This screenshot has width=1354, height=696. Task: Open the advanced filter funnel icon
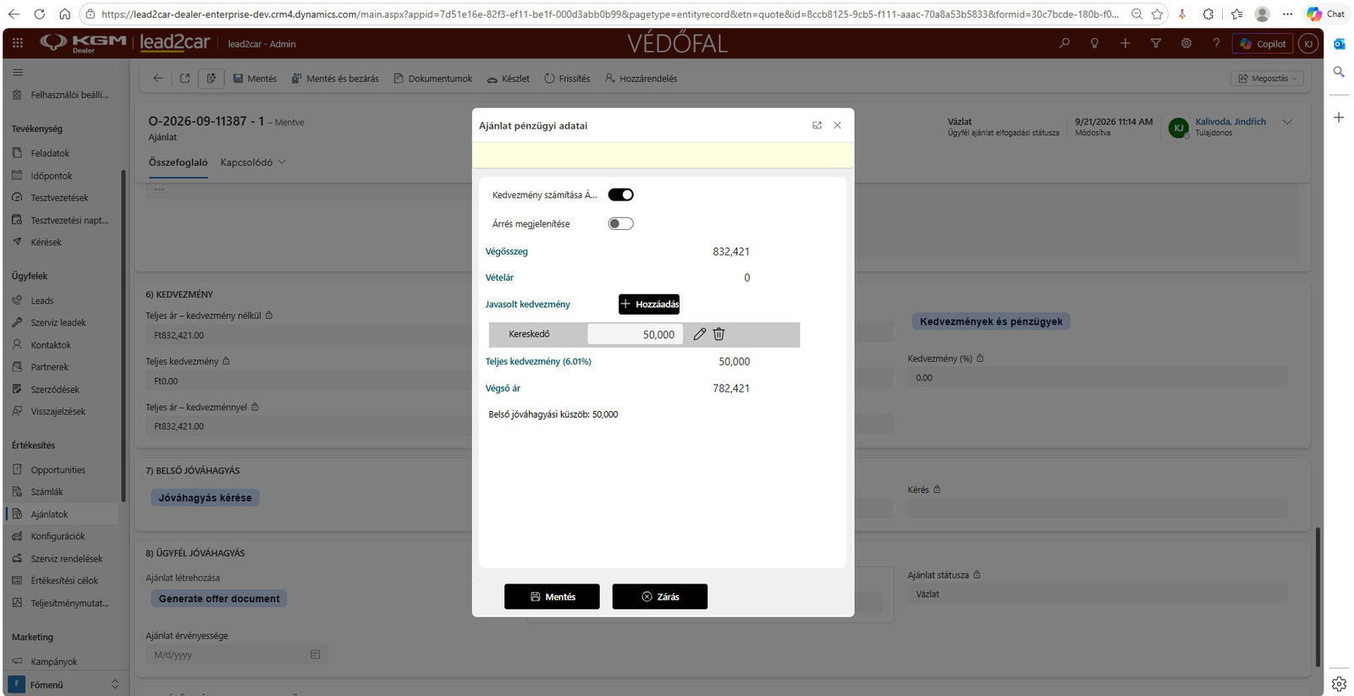(x=1156, y=43)
